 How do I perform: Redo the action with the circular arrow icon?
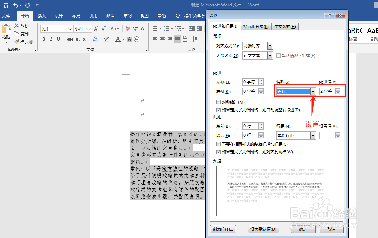click(28, 5)
